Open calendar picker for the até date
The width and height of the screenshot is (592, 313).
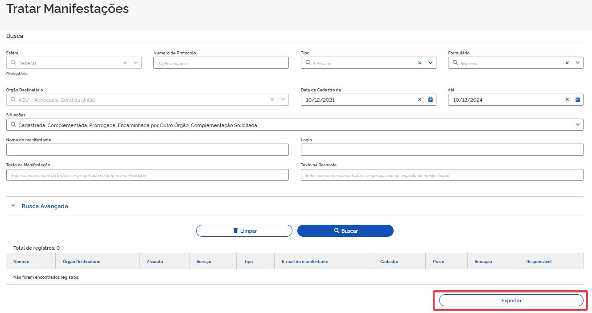tap(578, 99)
